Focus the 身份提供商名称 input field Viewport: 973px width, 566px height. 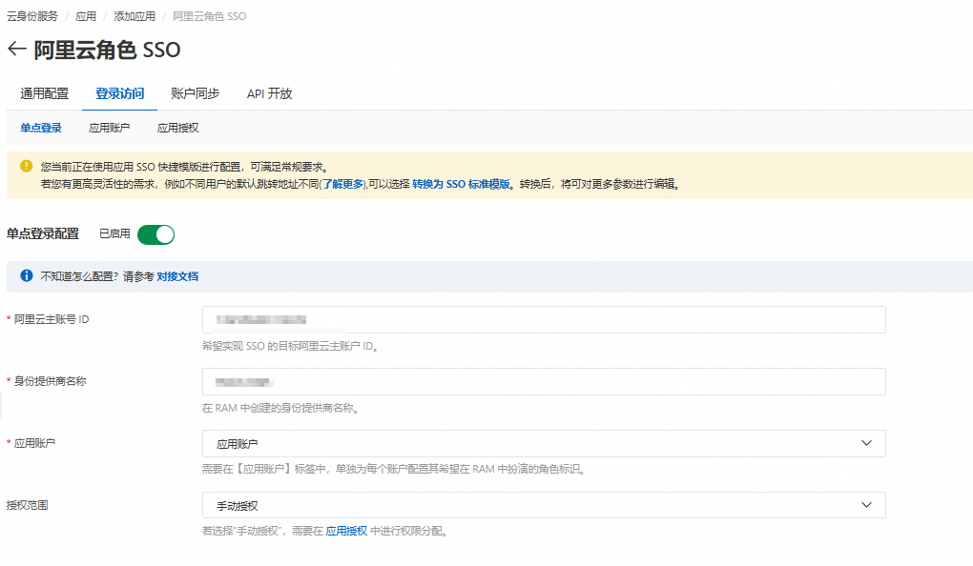(544, 381)
